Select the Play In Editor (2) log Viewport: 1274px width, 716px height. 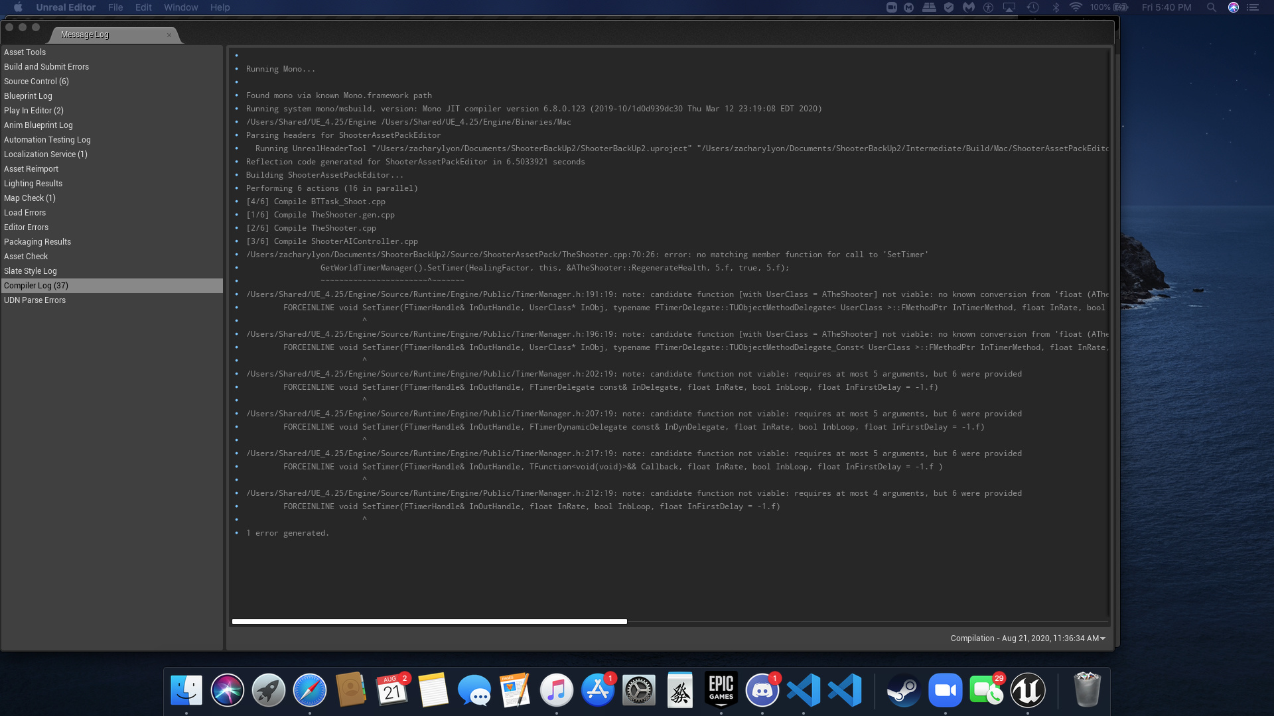(x=33, y=110)
